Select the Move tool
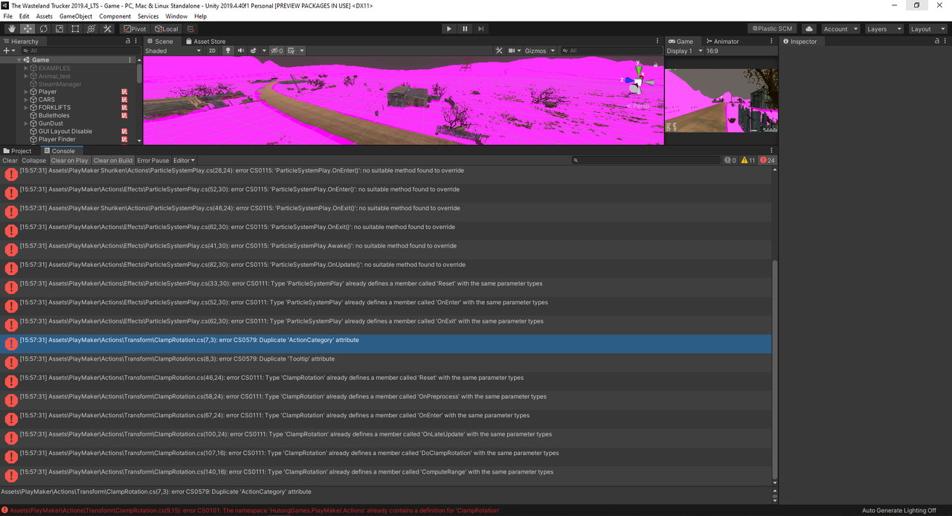Viewport: 952px width, 516px height. coord(28,29)
